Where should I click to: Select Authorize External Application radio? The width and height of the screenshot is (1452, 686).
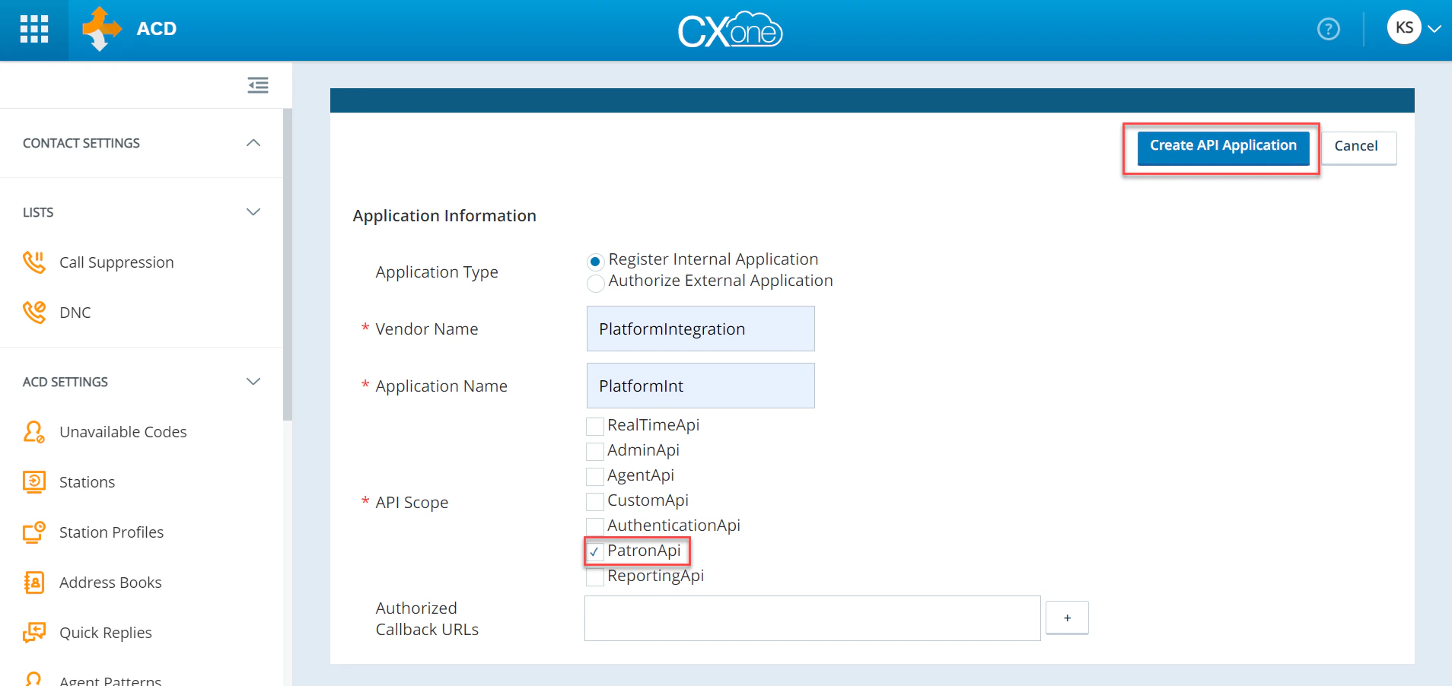[596, 284]
